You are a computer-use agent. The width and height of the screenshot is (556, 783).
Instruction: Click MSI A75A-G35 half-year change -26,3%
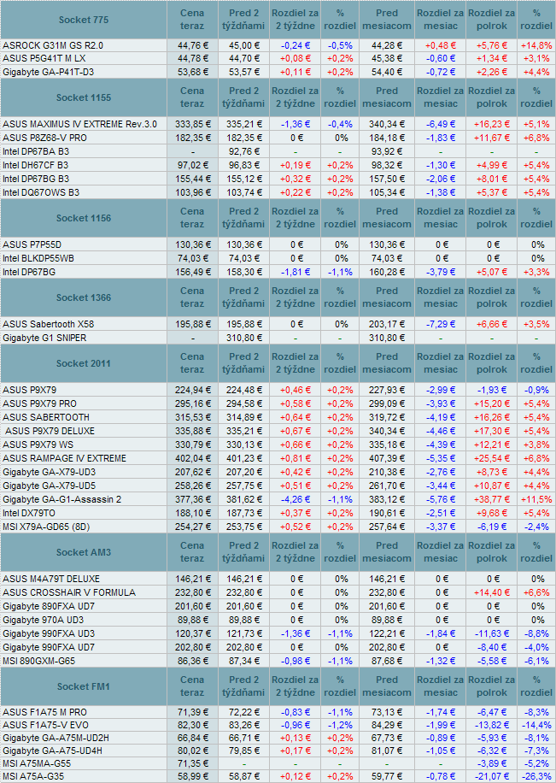[536, 776]
